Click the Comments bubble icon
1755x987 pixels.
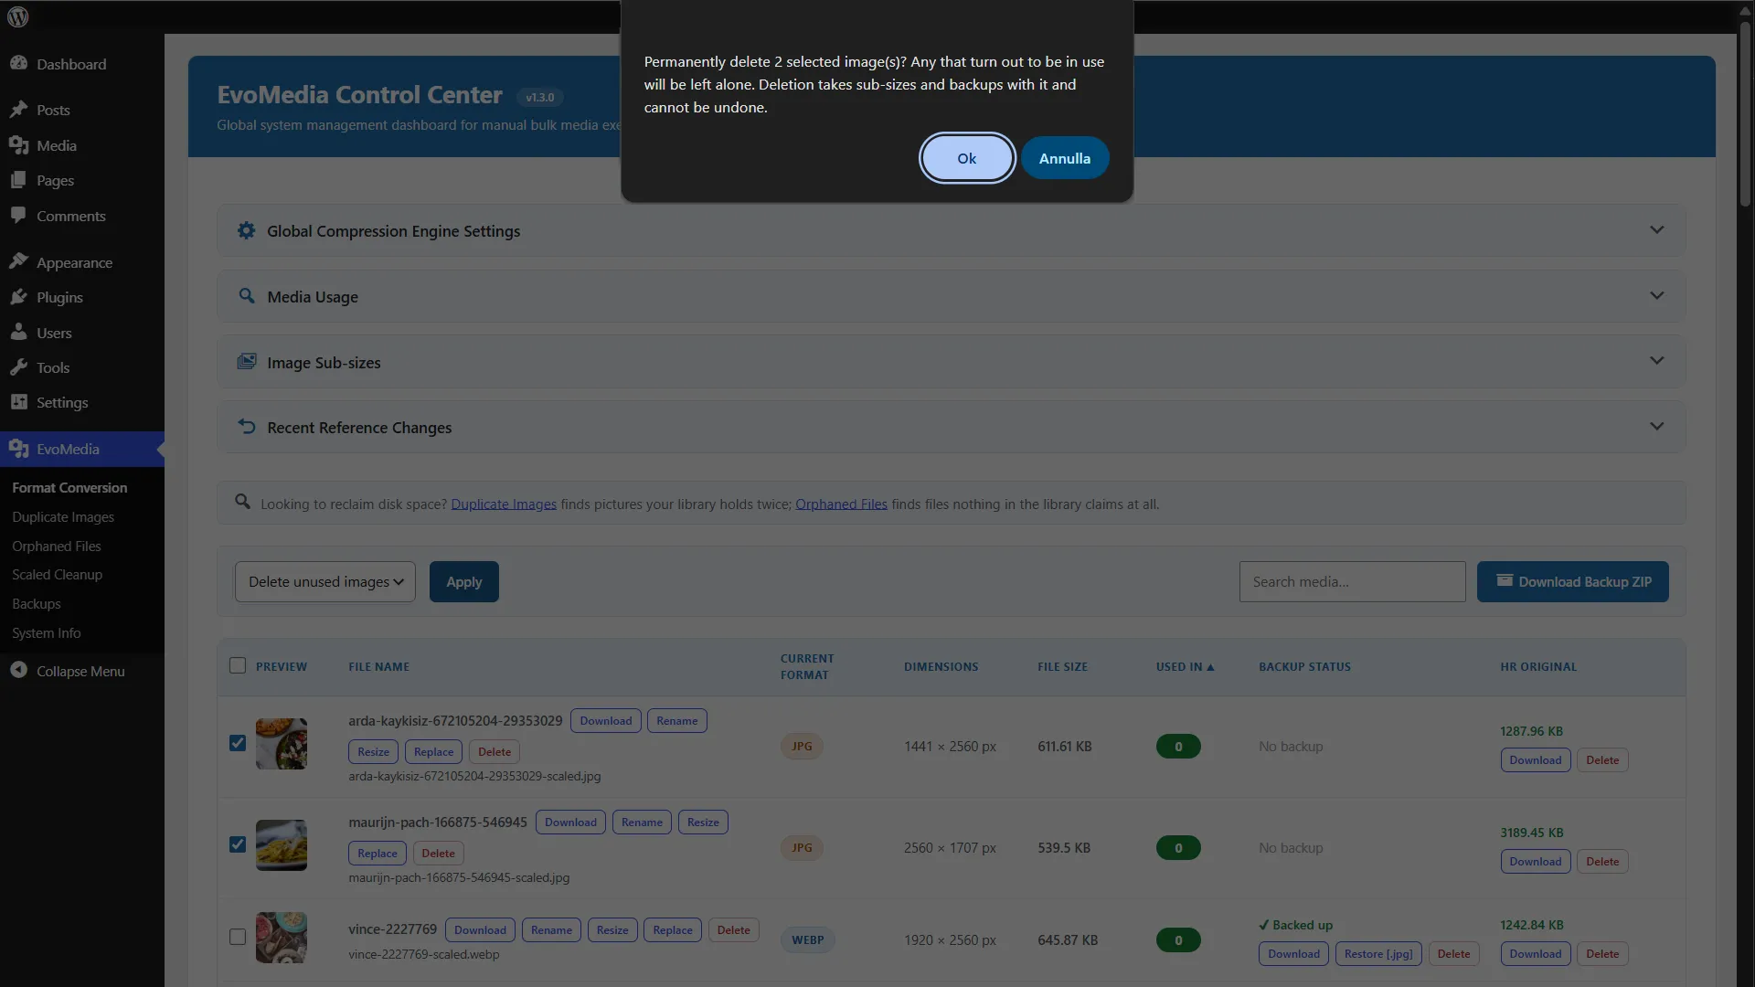pos(18,215)
